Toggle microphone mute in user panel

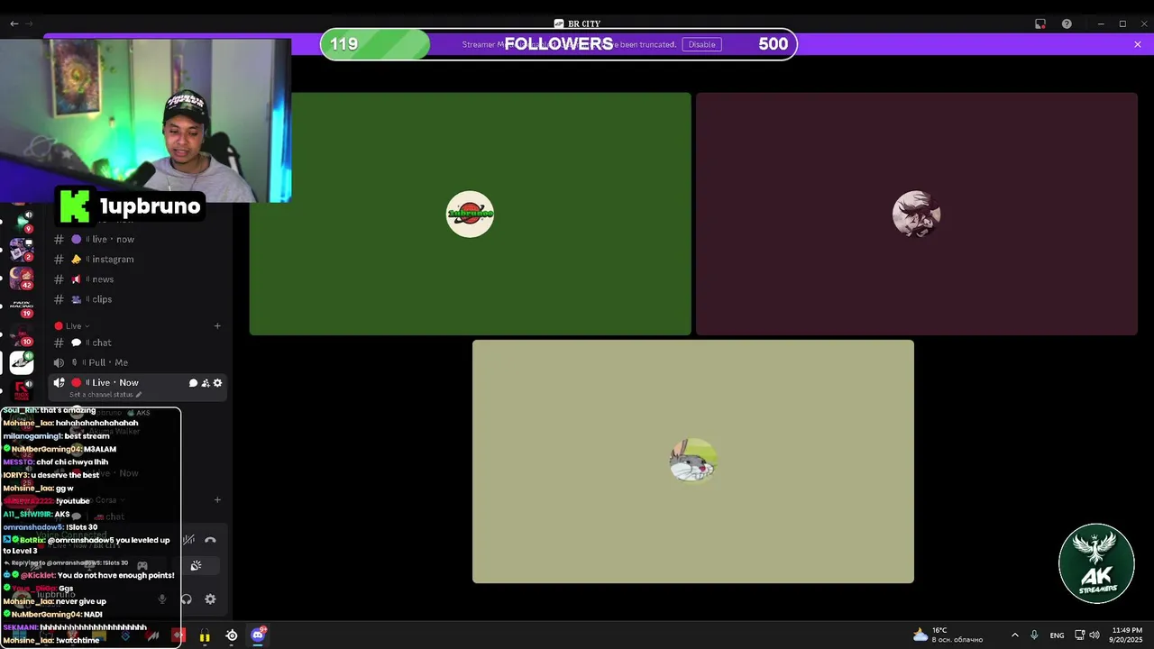(162, 599)
